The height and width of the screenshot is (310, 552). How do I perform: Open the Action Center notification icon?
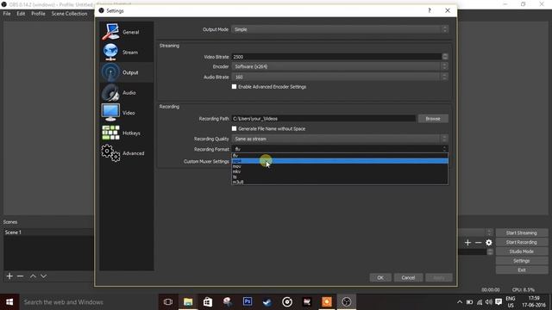[x=499, y=302]
